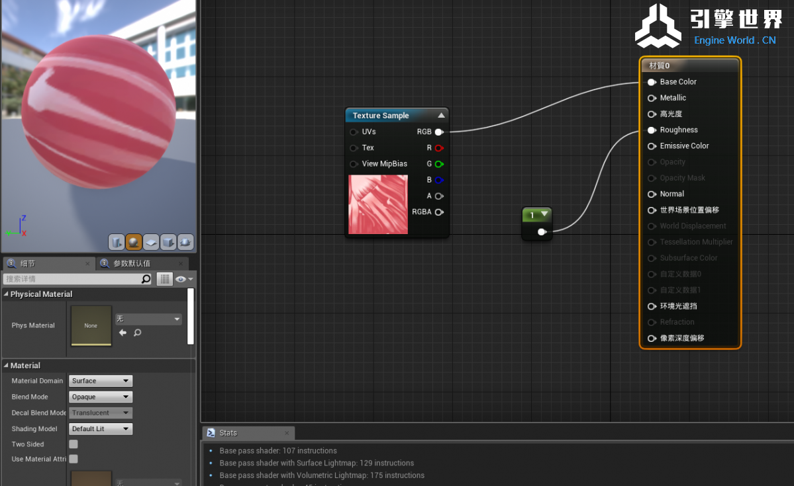The image size is (794, 486).
Task: Click the red R output pin
Action: [439, 148]
